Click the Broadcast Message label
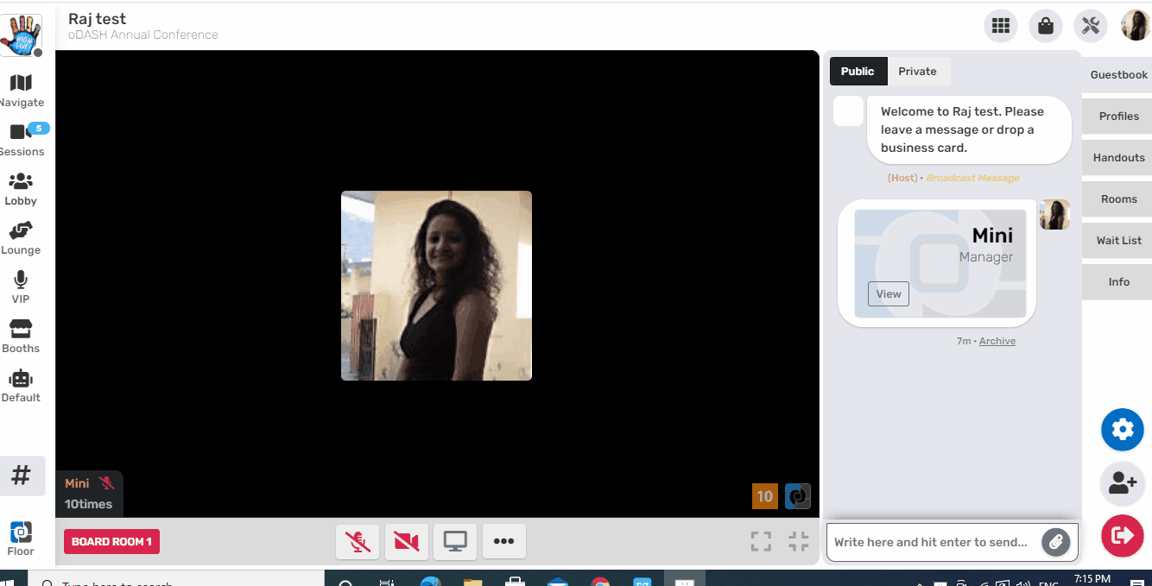 972,178
